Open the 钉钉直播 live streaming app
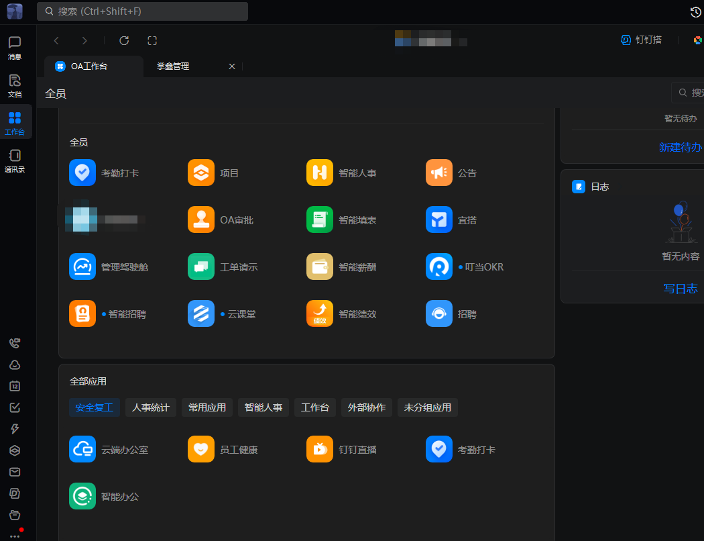704x541 pixels. pos(320,449)
